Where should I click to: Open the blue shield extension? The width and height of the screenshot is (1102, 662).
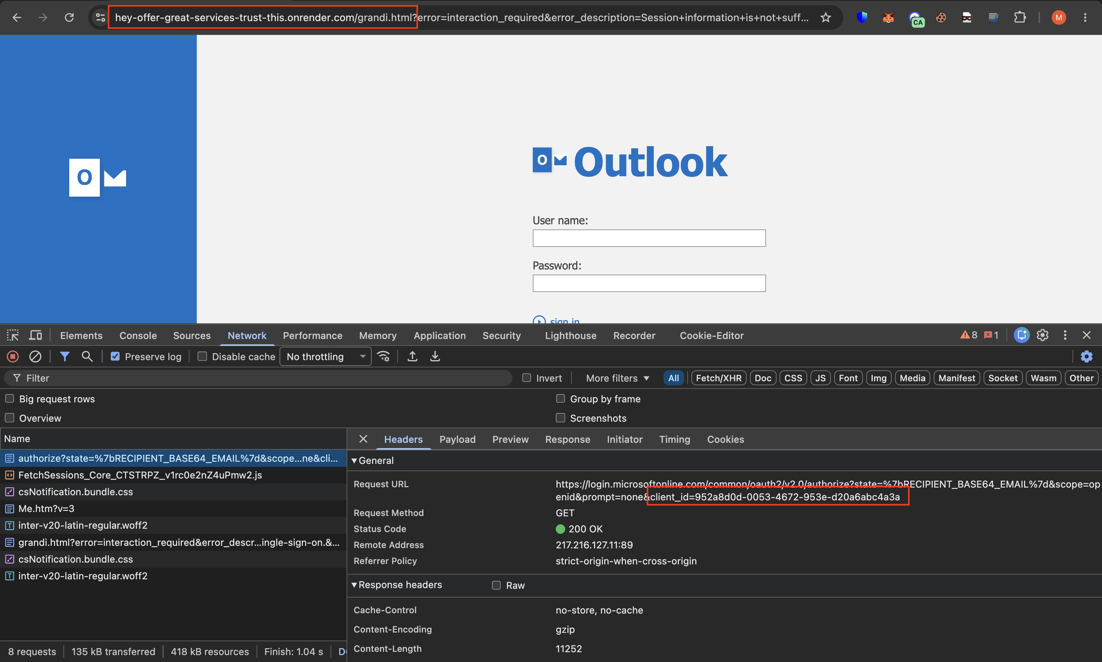pyautogui.click(x=862, y=18)
